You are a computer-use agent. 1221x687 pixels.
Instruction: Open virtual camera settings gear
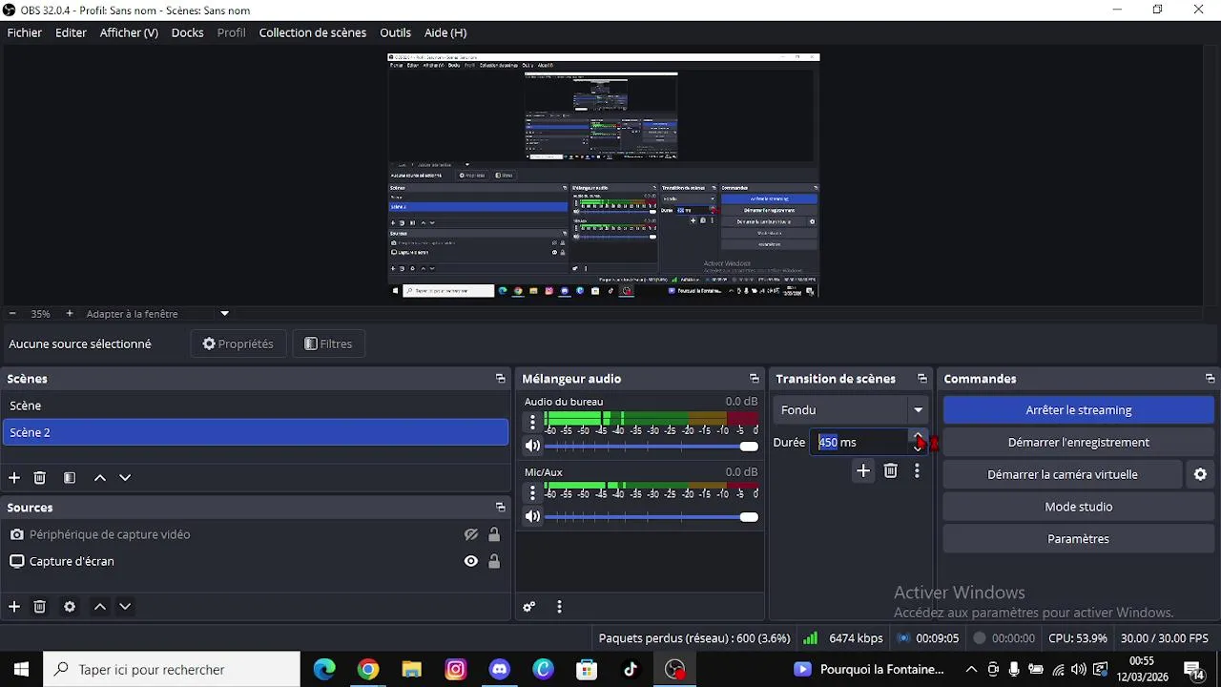(1201, 474)
